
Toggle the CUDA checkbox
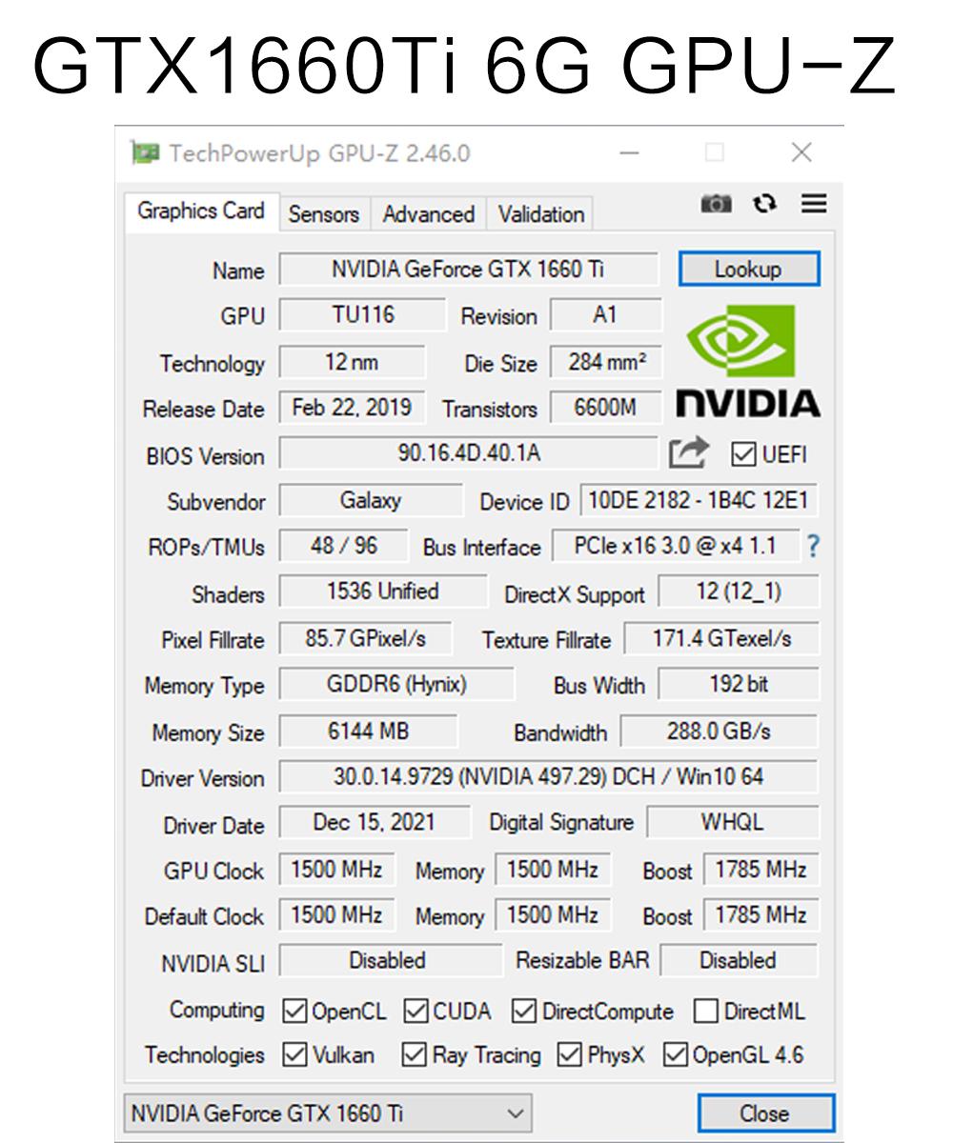416,1012
